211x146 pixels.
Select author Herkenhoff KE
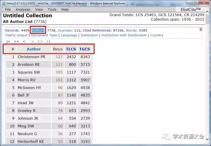click(x=31, y=142)
